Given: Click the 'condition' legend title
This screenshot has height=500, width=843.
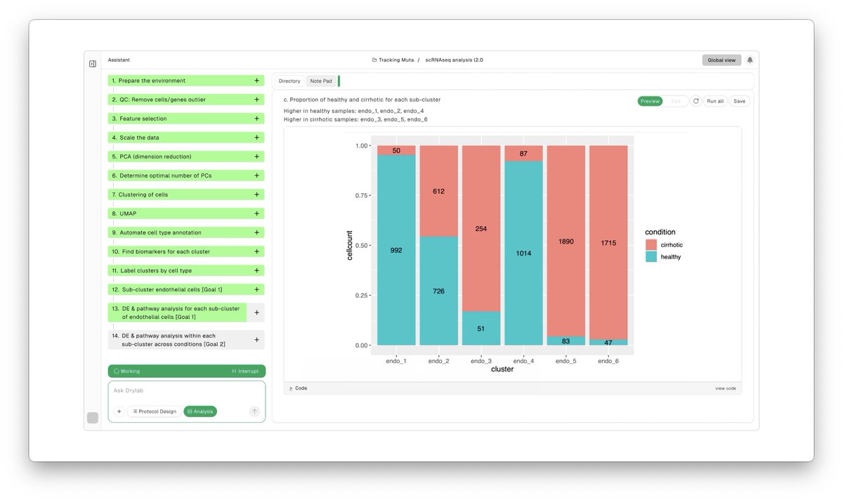Looking at the screenshot, I should click(x=660, y=232).
